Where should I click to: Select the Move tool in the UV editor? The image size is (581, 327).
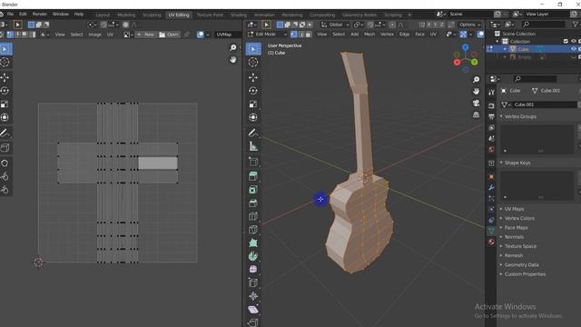pos(5,77)
